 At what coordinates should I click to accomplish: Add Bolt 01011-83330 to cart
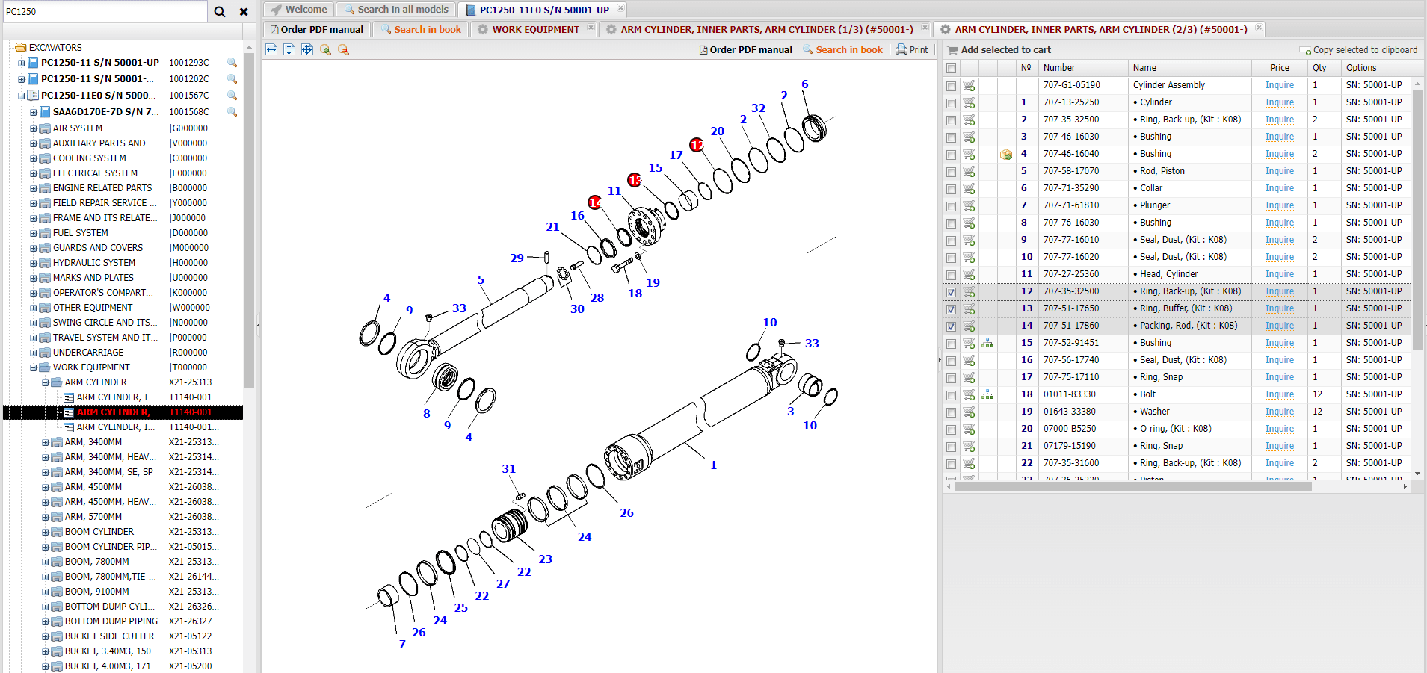click(969, 394)
